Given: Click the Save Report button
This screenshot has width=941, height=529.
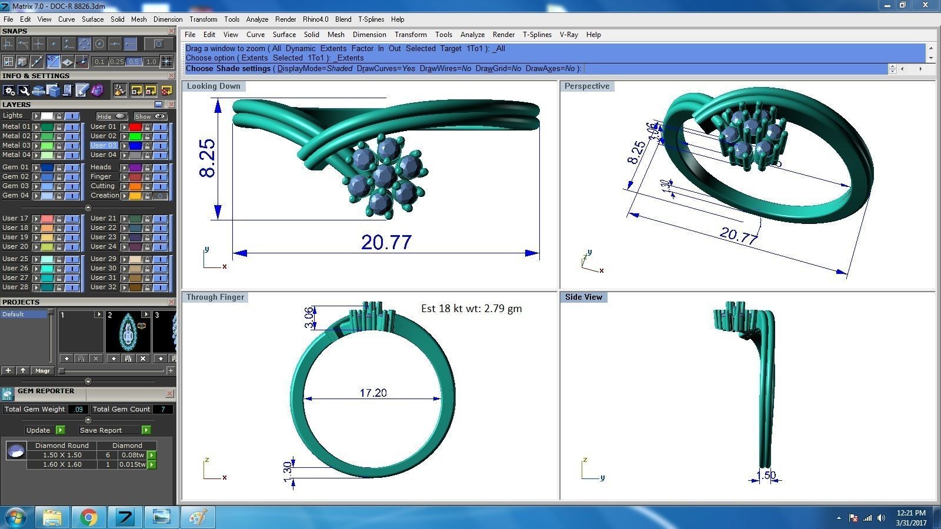Looking at the screenshot, I should tap(101, 430).
